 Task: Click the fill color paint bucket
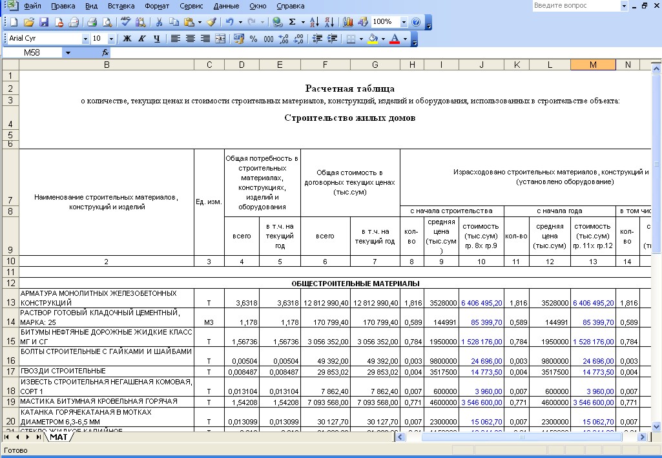[x=373, y=39]
